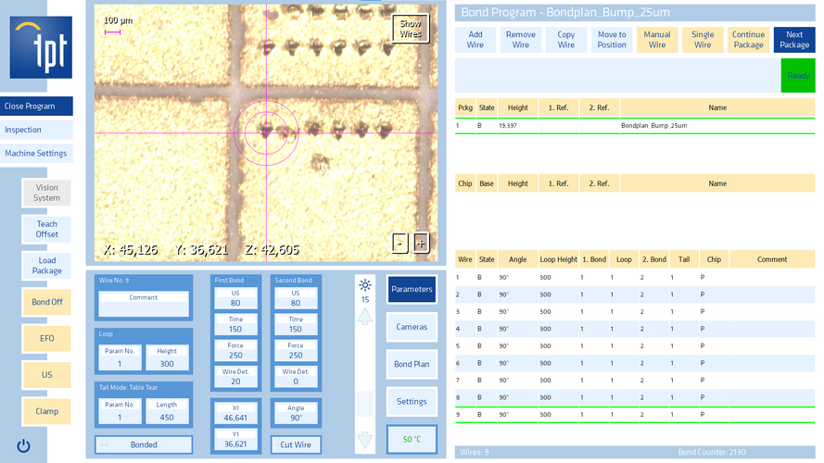This screenshot has width=824, height=463.
Task: Toggle Show Wires overlay on camera
Action: [x=410, y=29]
